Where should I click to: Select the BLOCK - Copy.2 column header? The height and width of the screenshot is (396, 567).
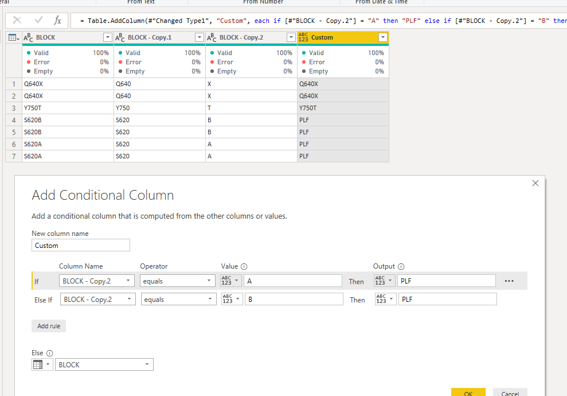251,37
